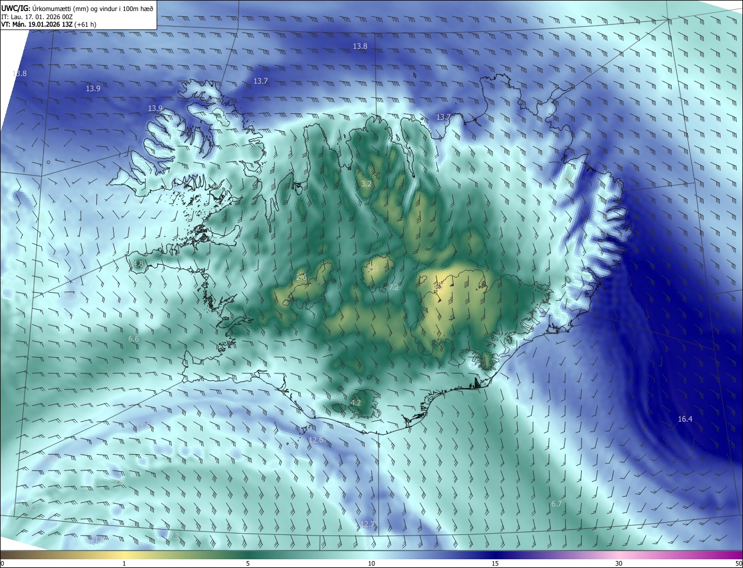Click the 15 tick label on the color scale
Viewport: 743px width, 568px height.
(495, 563)
